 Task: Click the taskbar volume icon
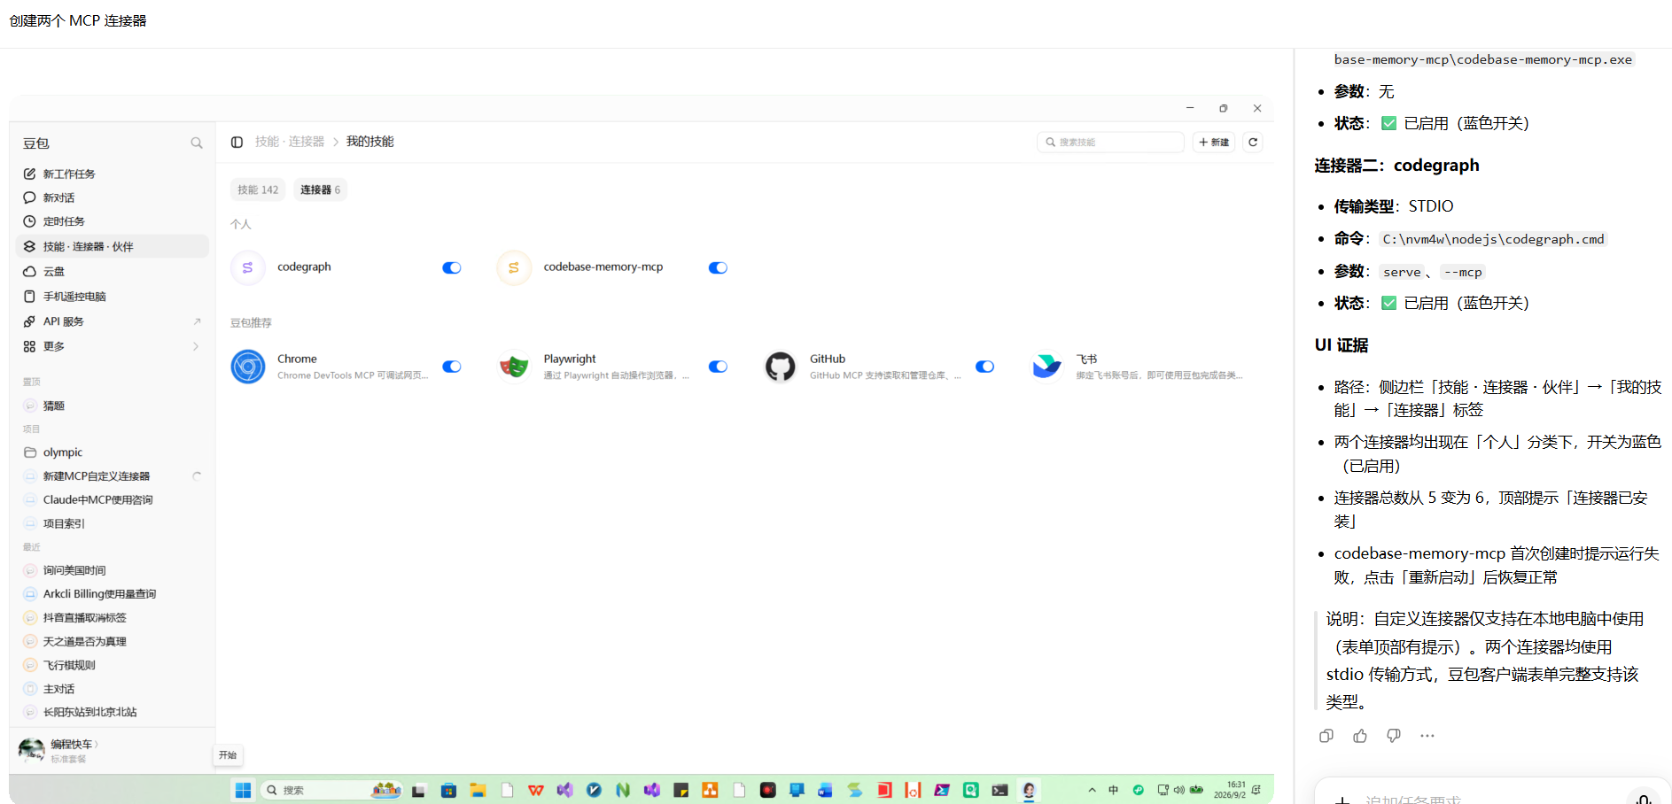pos(1179,790)
